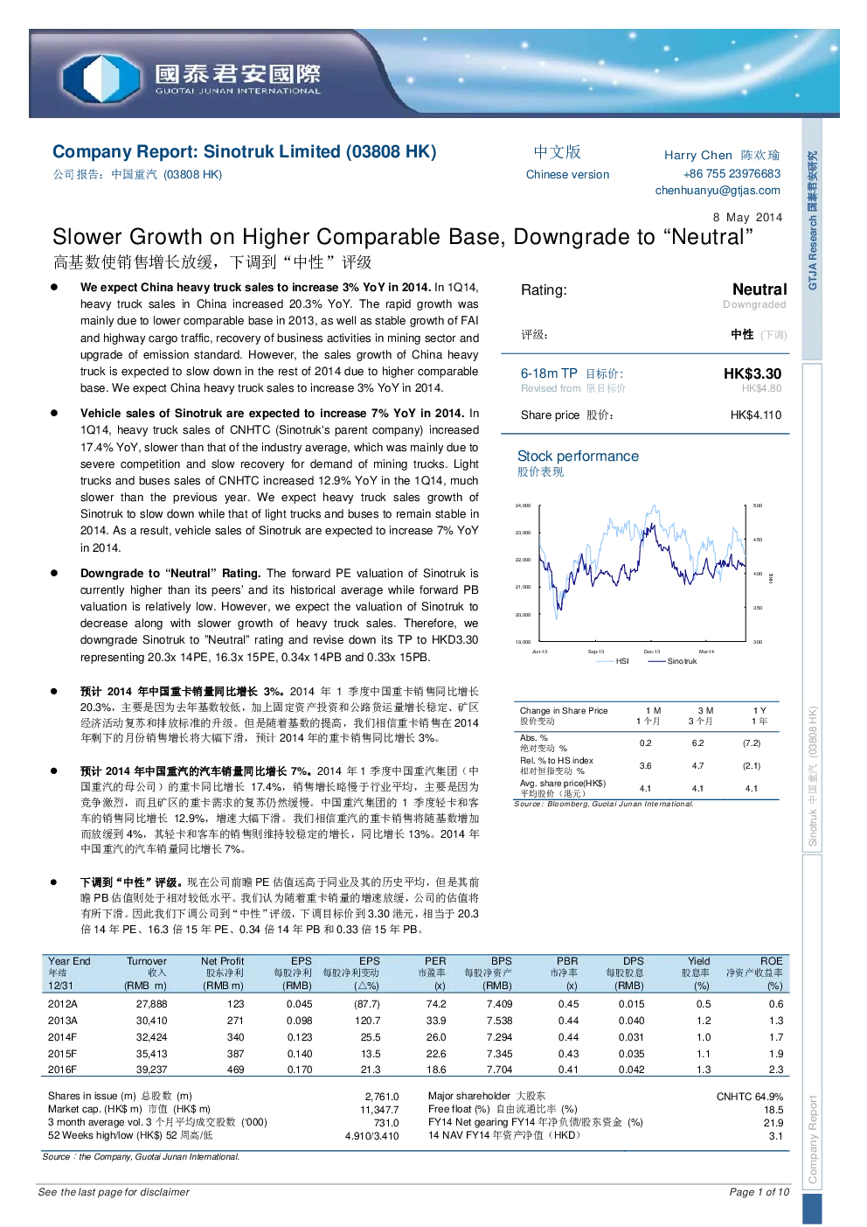Image resolution: width=867 pixels, height=1227 pixels.
Task: Click Source: Bloomberg, Guotai Junan International note
Action: coord(604,804)
